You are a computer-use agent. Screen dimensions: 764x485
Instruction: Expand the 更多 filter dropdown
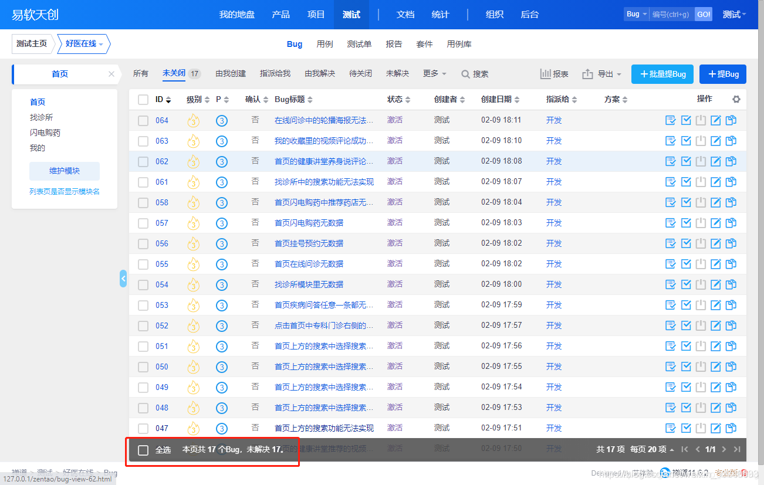point(435,74)
